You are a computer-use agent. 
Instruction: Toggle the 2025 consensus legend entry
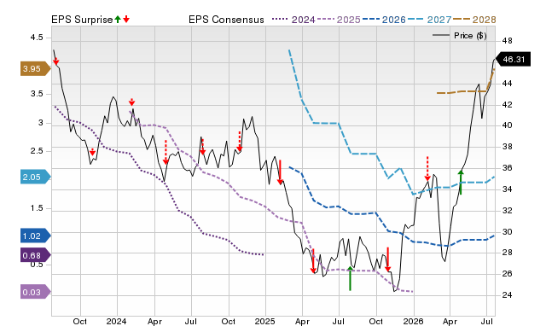339,20
